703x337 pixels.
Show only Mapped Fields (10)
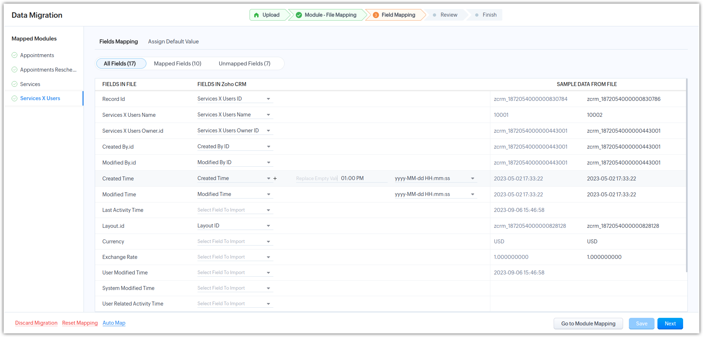178,64
